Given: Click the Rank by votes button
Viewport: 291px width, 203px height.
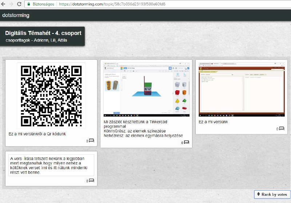Looking at the screenshot, I should (272, 195).
